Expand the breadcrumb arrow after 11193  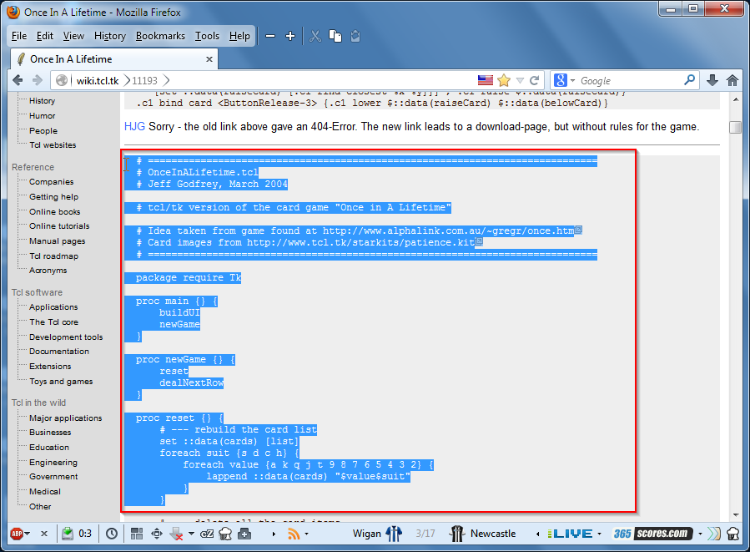click(x=166, y=80)
